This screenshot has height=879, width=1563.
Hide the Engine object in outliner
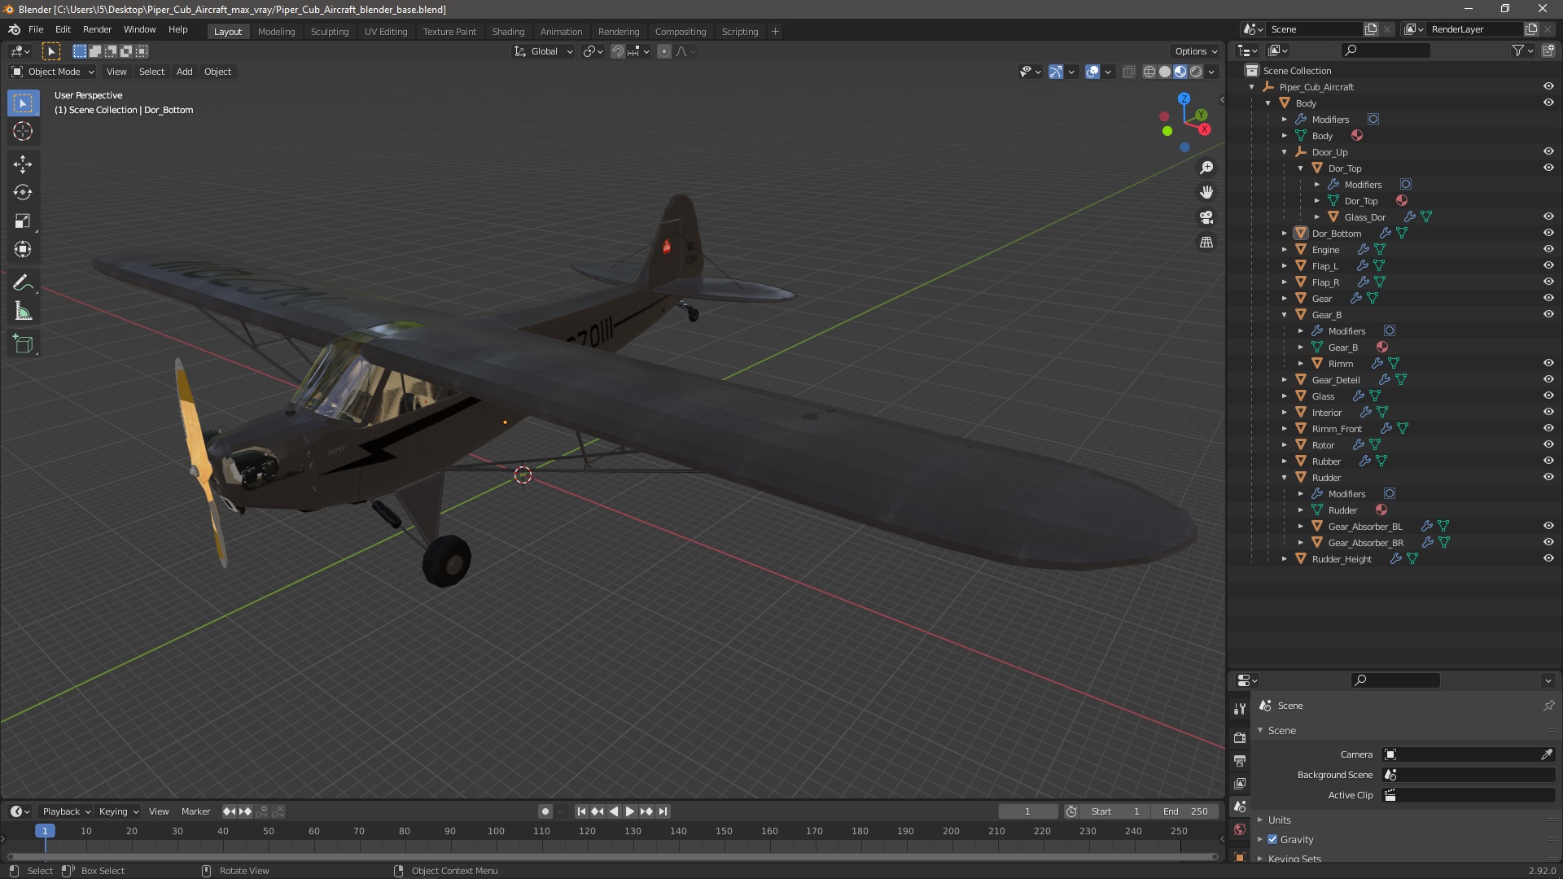tap(1548, 249)
